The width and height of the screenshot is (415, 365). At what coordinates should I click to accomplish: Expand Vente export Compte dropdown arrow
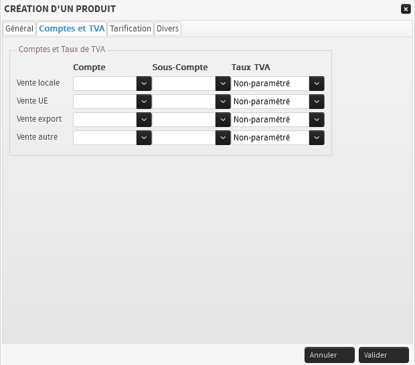tap(144, 120)
